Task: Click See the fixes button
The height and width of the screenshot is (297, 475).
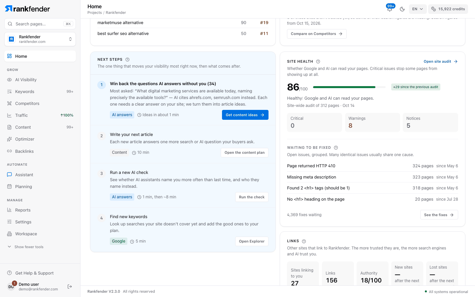Action: [439, 215]
